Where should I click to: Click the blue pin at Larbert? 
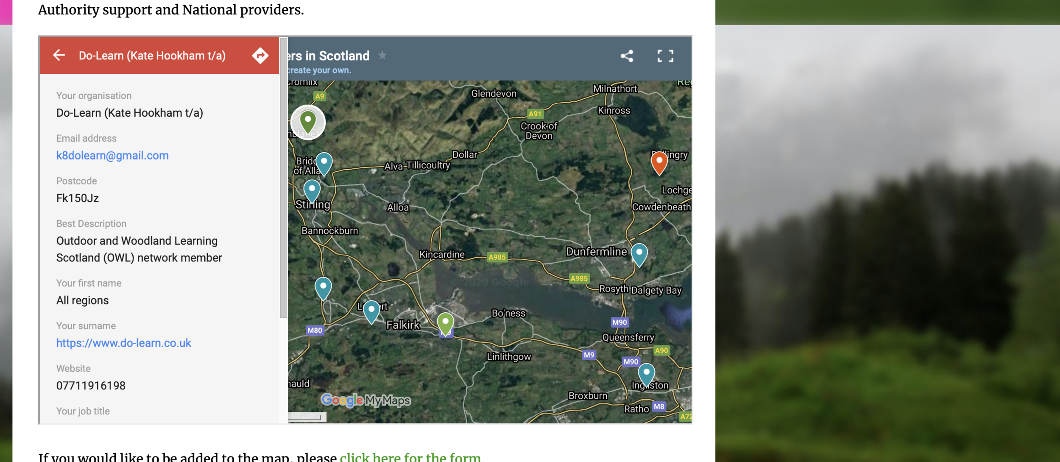click(371, 312)
